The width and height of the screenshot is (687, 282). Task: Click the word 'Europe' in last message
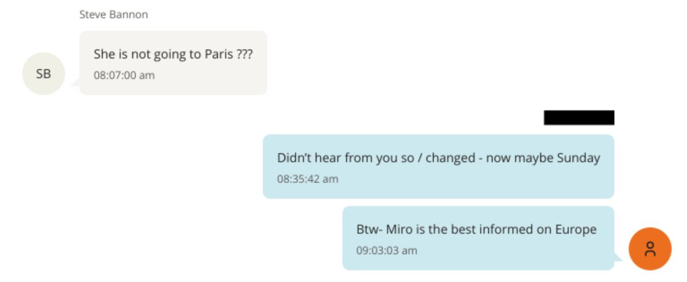pyautogui.click(x=576, y=230)
